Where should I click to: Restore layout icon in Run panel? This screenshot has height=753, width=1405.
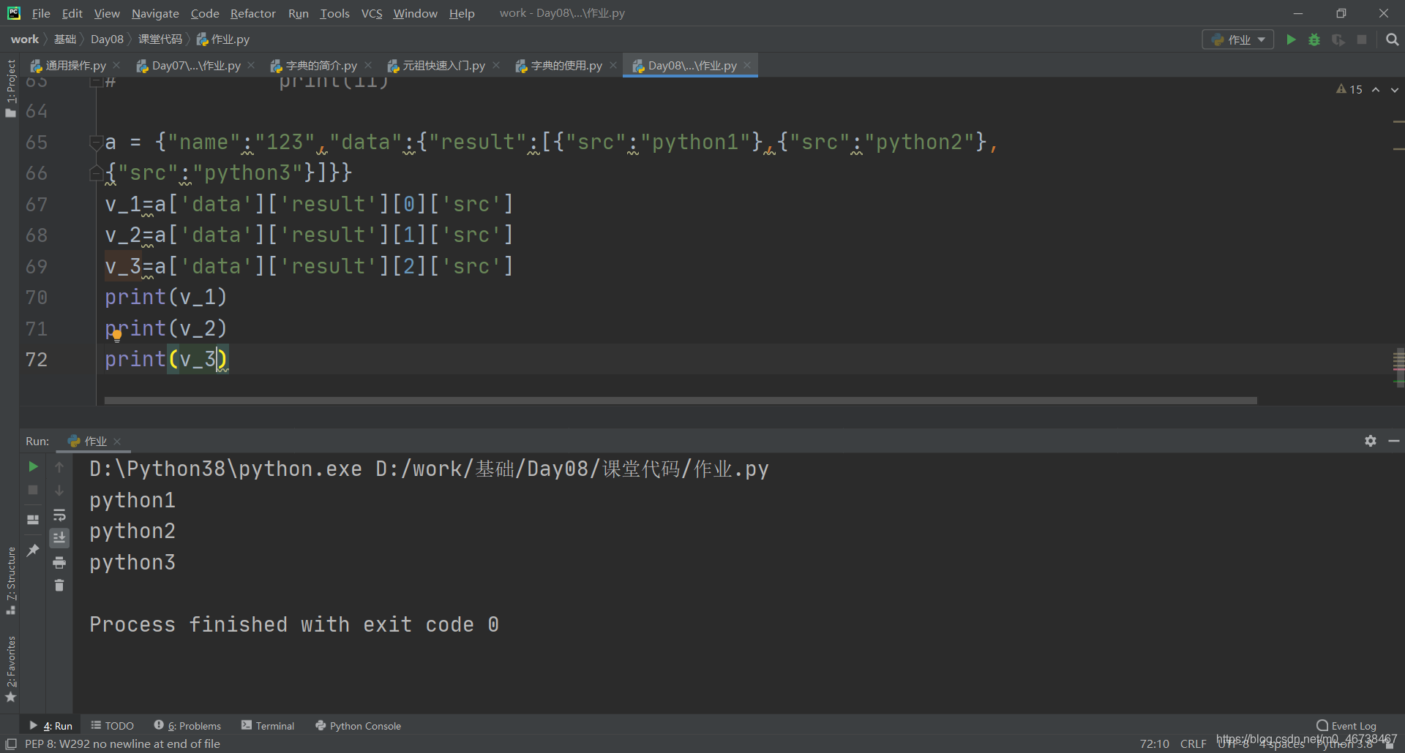pyautogui.click(x=33, y=520)
